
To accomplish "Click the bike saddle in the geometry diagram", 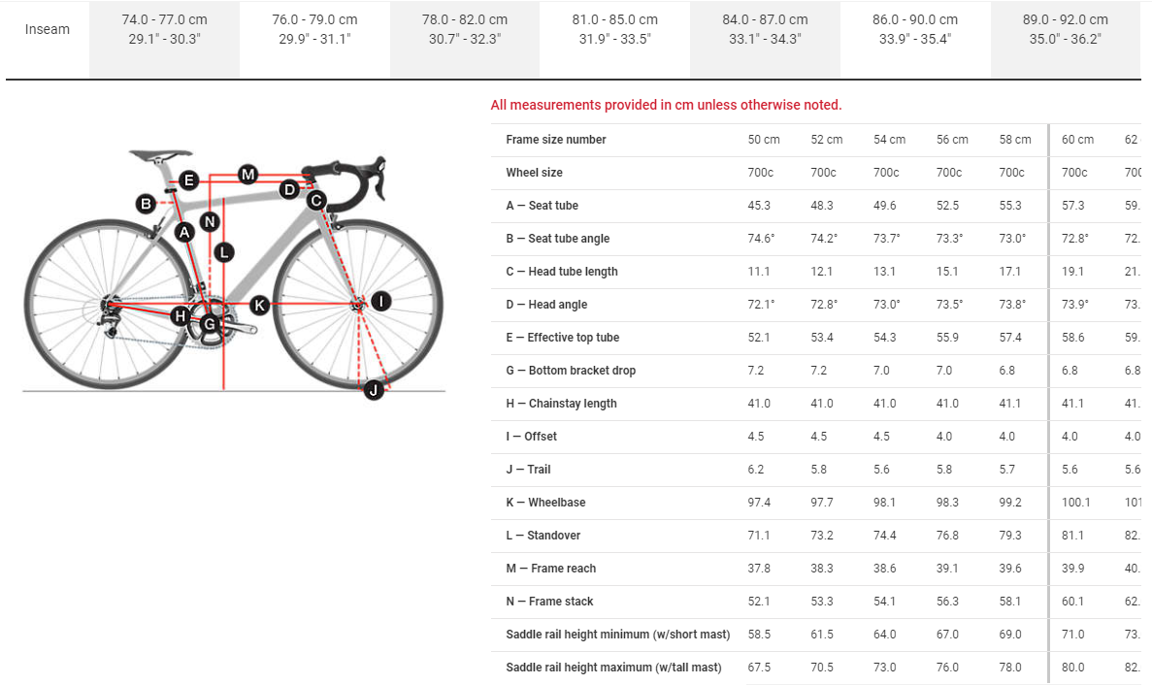I will [159, 154].
